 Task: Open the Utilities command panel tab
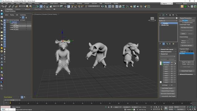[176, 15]
